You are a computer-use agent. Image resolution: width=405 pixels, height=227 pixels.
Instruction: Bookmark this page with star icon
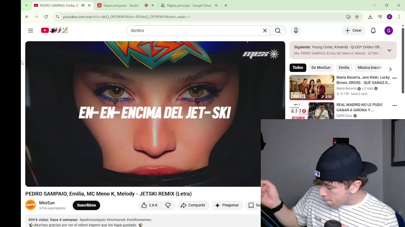(x=357, y=17)
